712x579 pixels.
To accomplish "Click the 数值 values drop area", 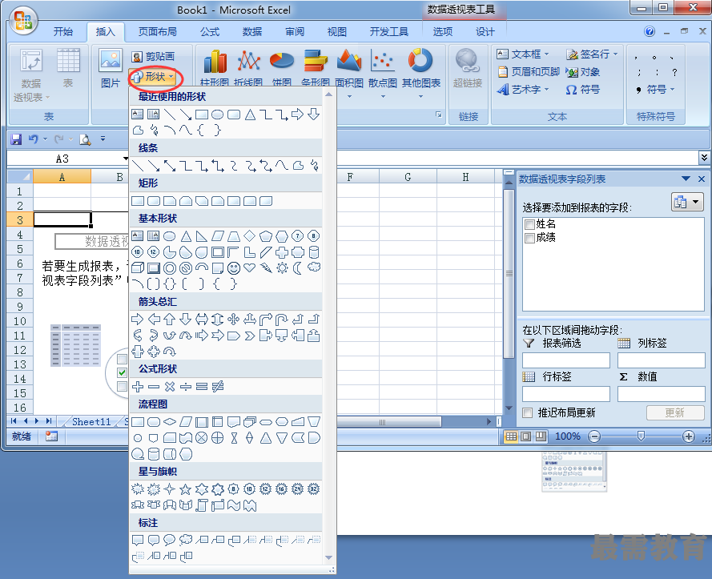I will pos(662,394).
